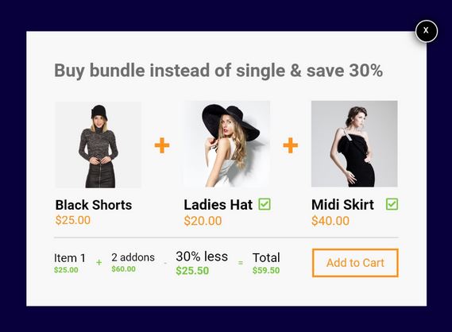Open the Black Shorts product image
This screenshot has height=332, width=452.
click(x=99, y=145)
